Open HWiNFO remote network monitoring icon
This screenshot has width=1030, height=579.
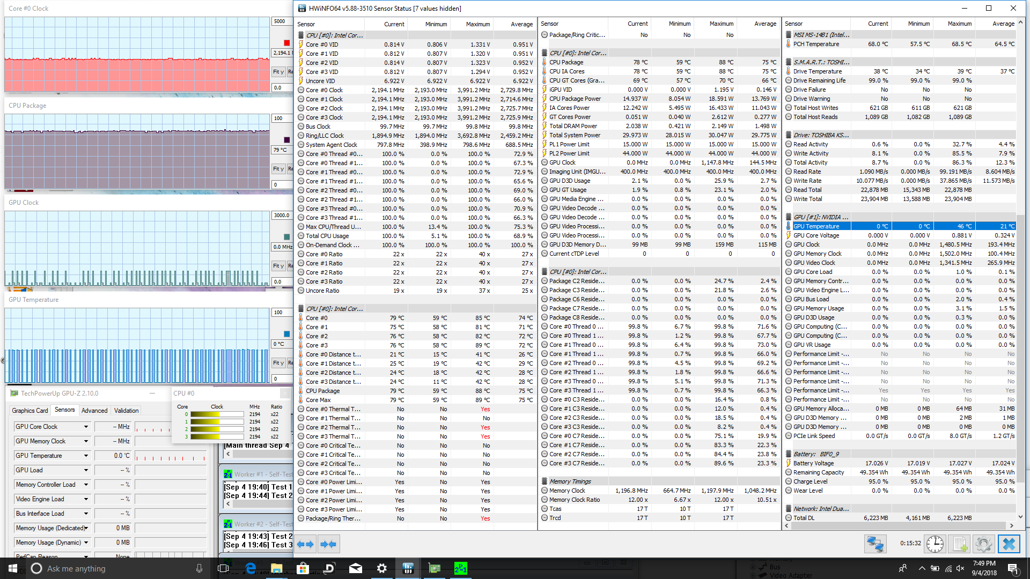tap(875, 544)
